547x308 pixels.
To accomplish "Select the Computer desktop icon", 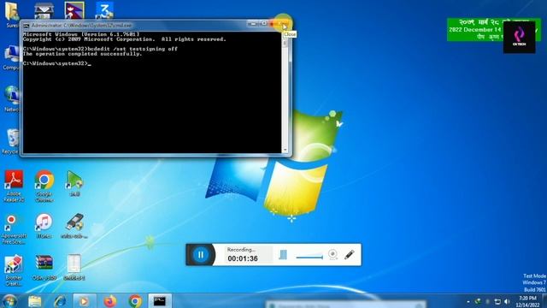I will (x=11, y=57).
